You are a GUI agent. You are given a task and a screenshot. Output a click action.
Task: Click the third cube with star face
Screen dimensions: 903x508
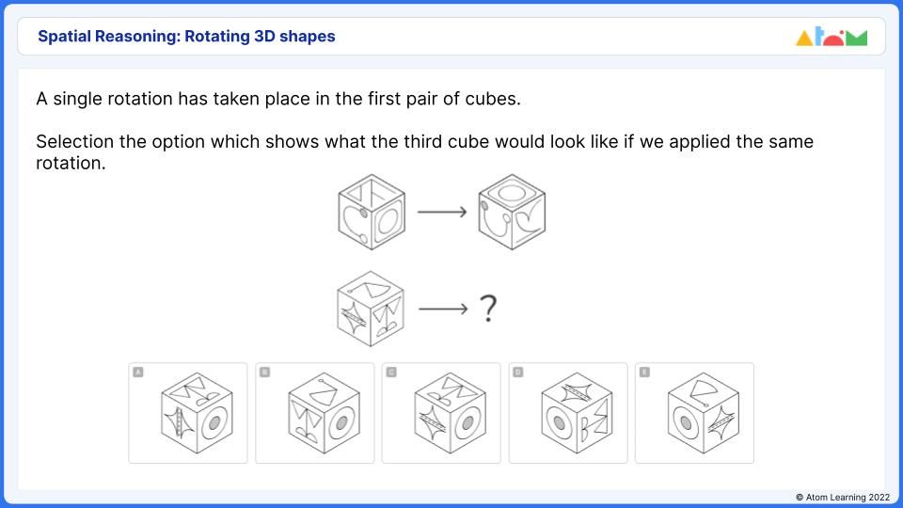point(371,309)
